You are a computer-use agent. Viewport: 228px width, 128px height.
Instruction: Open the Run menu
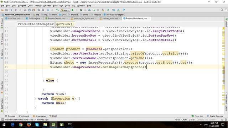(x=61, y=6)
